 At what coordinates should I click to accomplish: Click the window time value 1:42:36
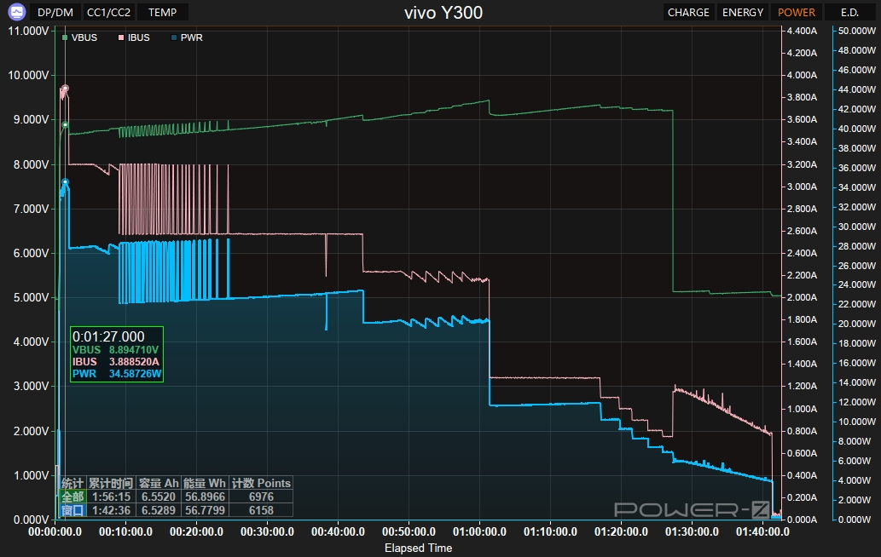111,510
